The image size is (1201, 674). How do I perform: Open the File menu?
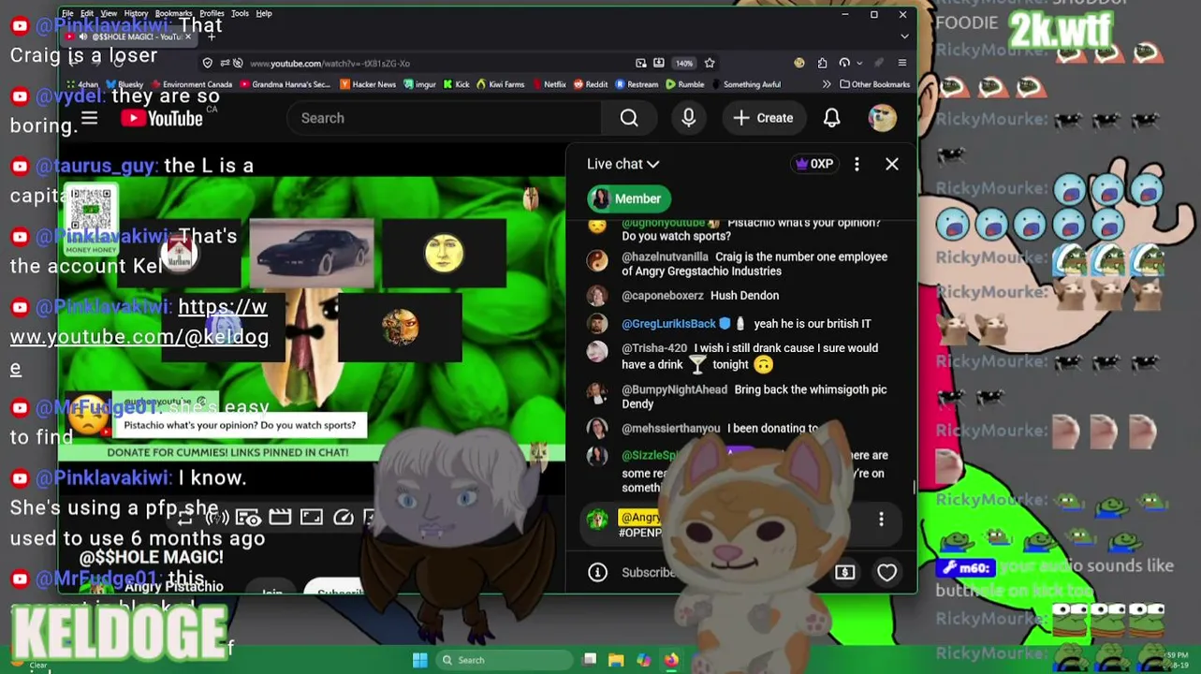(x=67, y=13)
